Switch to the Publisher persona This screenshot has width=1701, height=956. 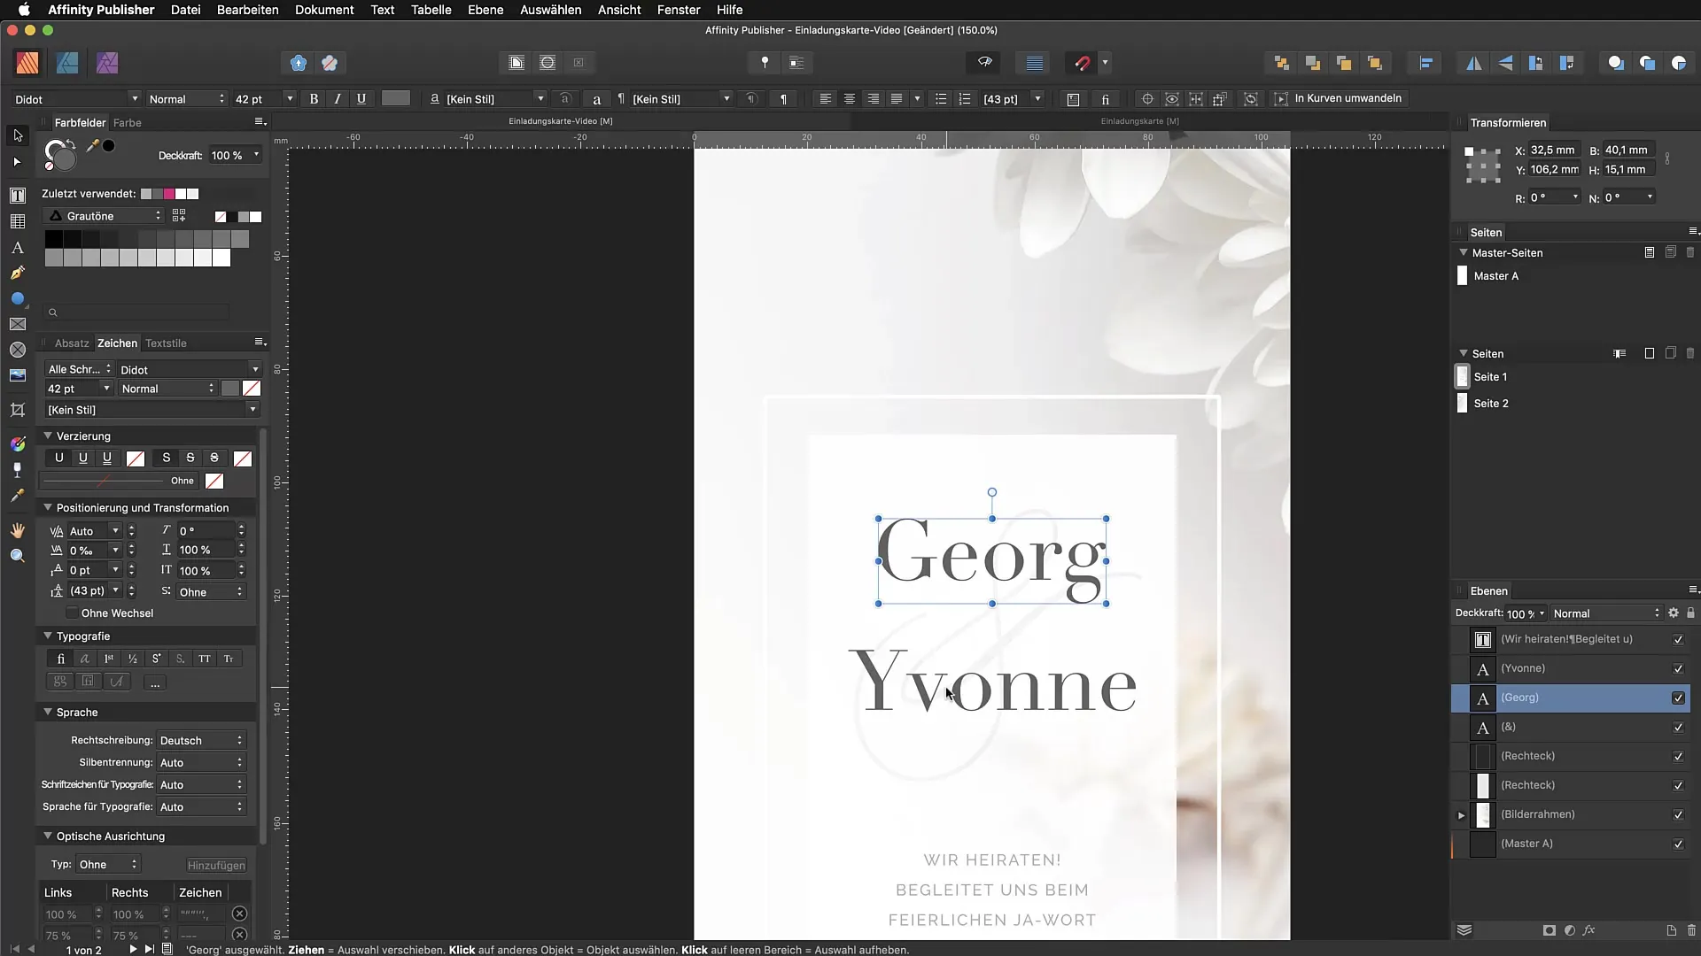(x=27, y=63)
